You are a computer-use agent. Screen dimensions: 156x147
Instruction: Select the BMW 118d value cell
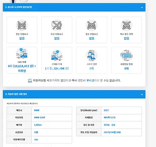(52, 117)
